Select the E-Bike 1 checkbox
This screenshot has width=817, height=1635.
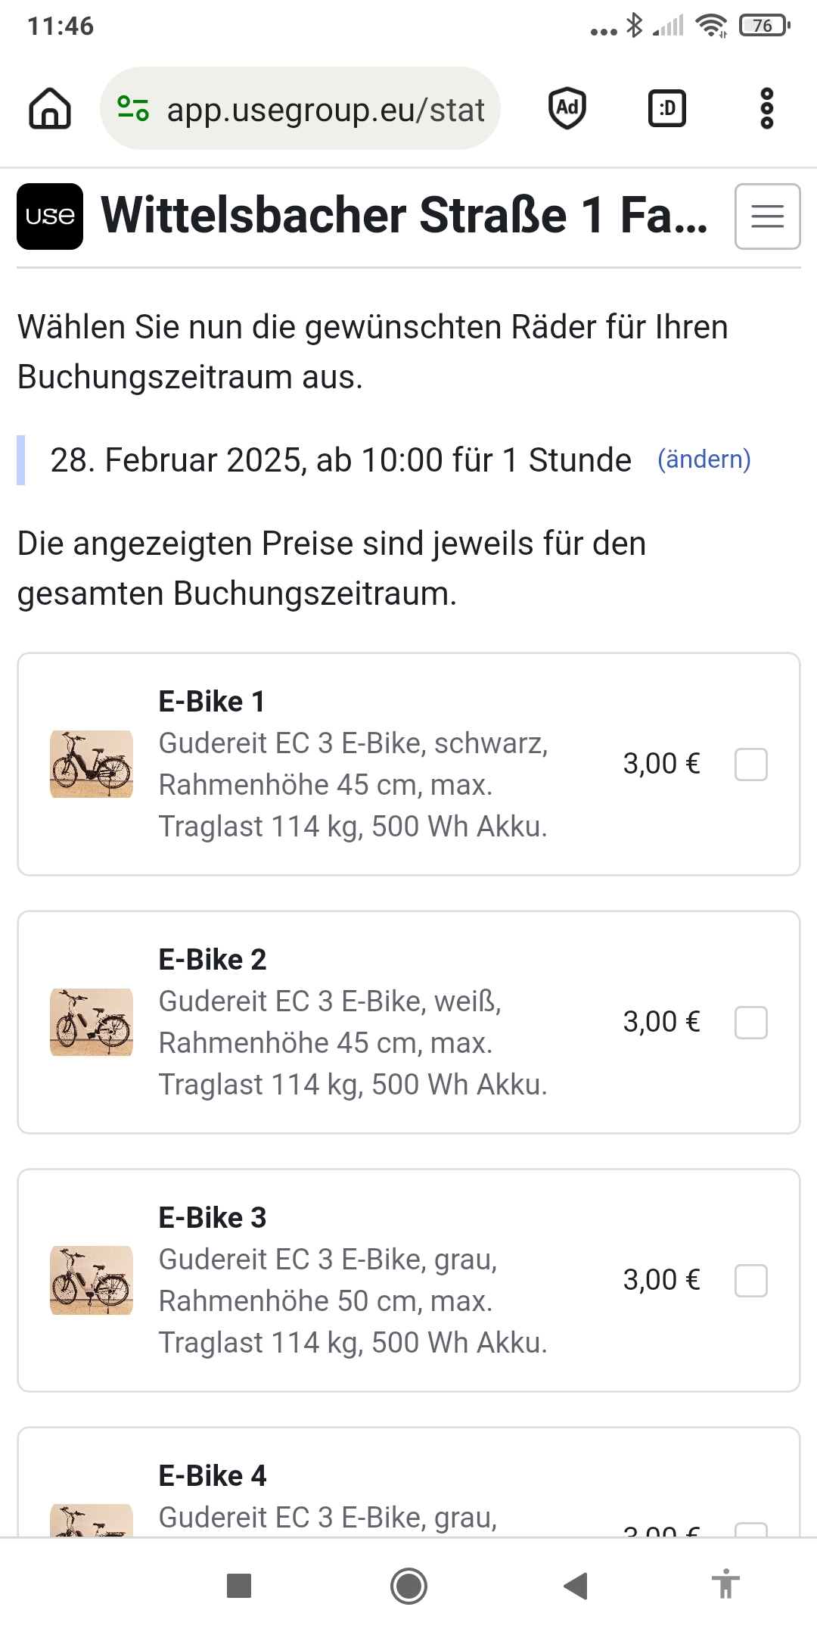750,765
